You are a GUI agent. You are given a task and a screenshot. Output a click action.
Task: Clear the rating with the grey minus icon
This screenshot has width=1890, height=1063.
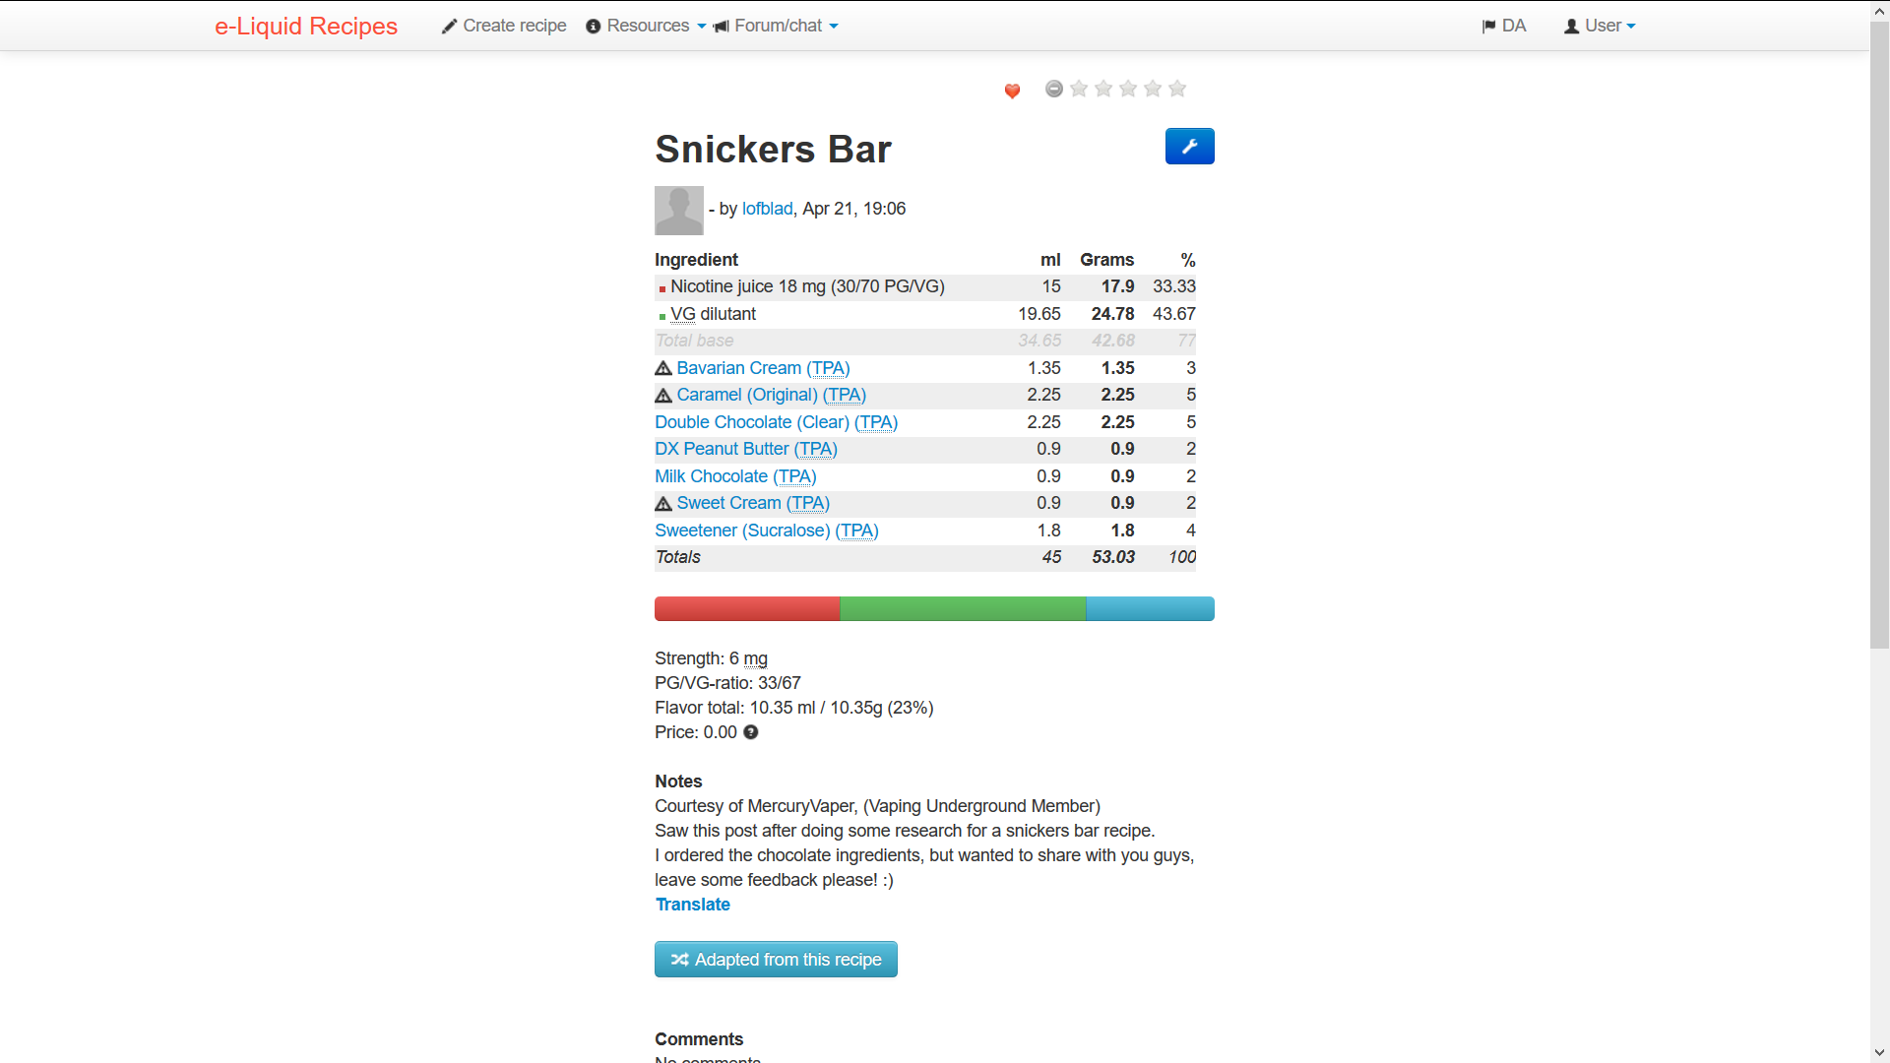pyautogui.click(x=1054, y=89)
